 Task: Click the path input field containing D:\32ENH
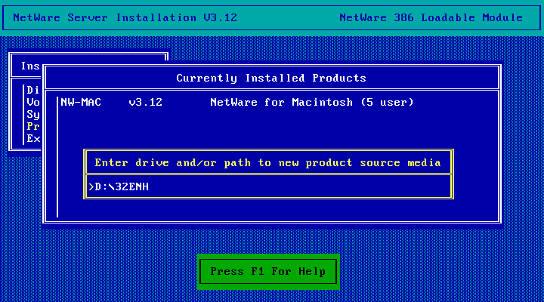click(268, 187)
